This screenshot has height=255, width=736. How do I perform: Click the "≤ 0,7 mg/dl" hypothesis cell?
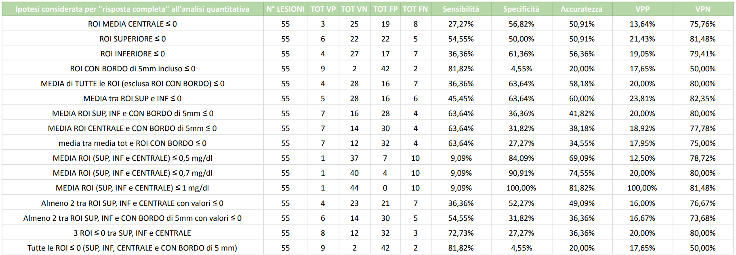132,173
